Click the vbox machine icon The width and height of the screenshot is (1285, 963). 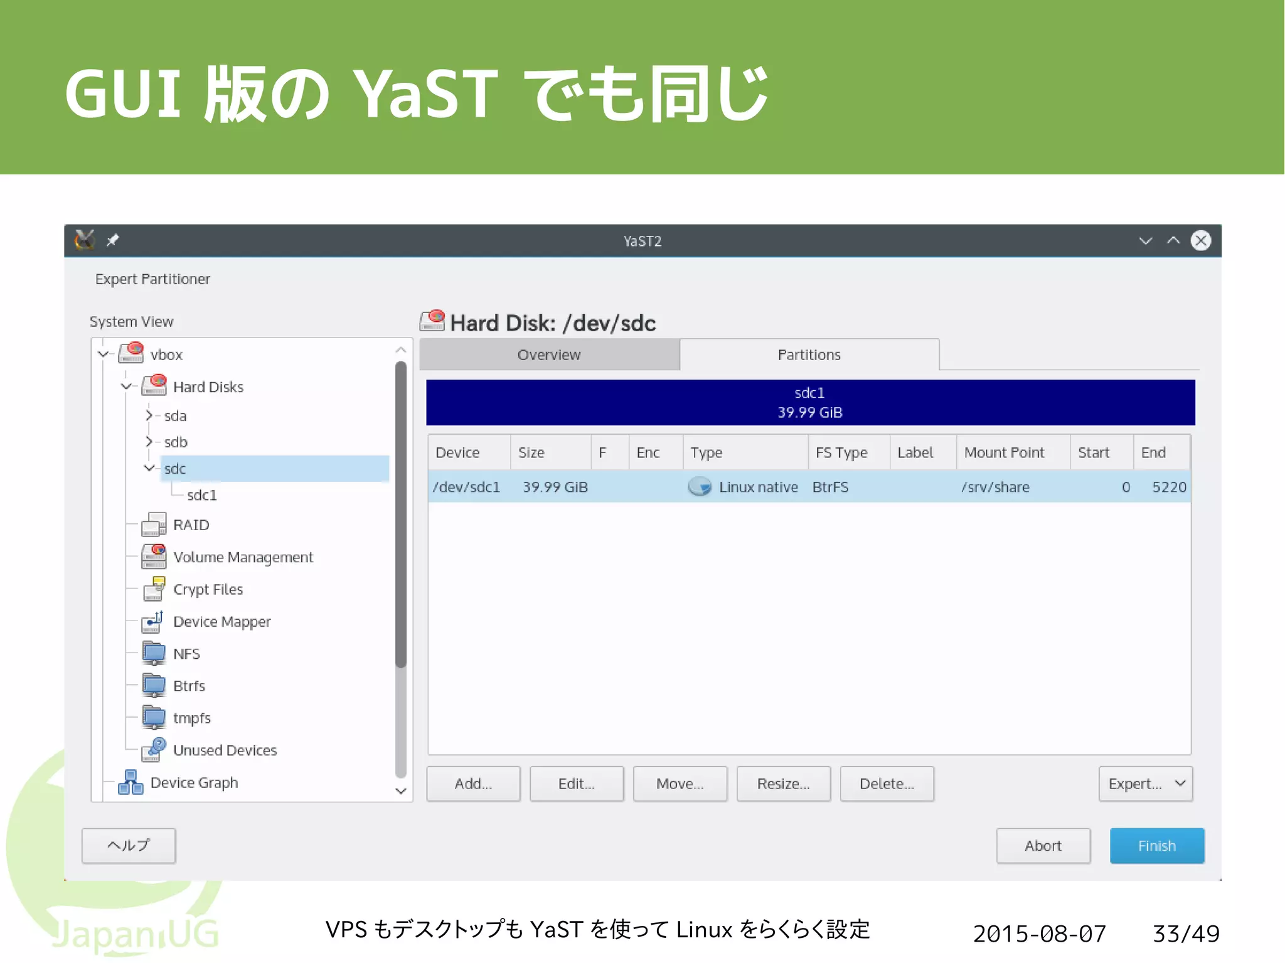pos(132,353)
